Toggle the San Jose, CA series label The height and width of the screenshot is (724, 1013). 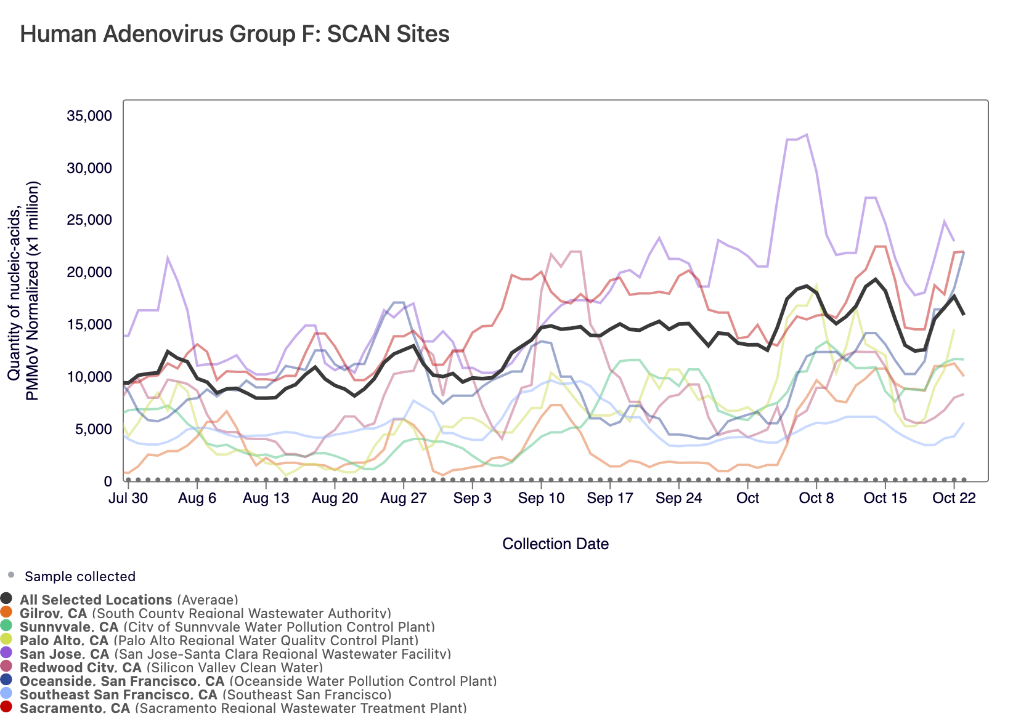64,654
